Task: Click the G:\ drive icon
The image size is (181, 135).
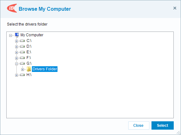Action: click(x=22, y=63)
